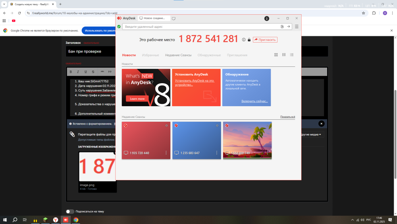Open the 1 235 683 647 session options menu
This screenshot has height=224, width=397.
(x=217, y=153)
